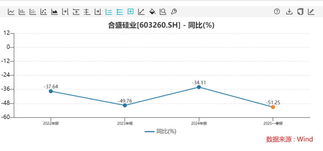323x151 pixels.
Task: Click the 2023年报 data point -49.76
Action: 125,105
